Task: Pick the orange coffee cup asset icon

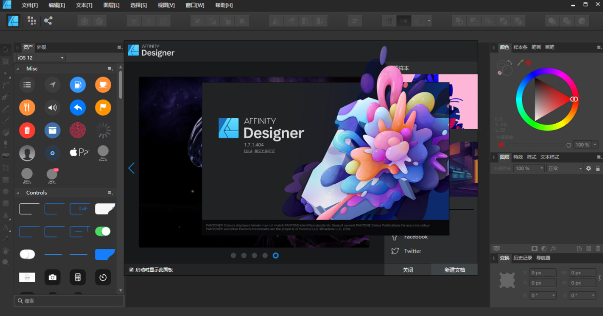Action: click(103, 84)
